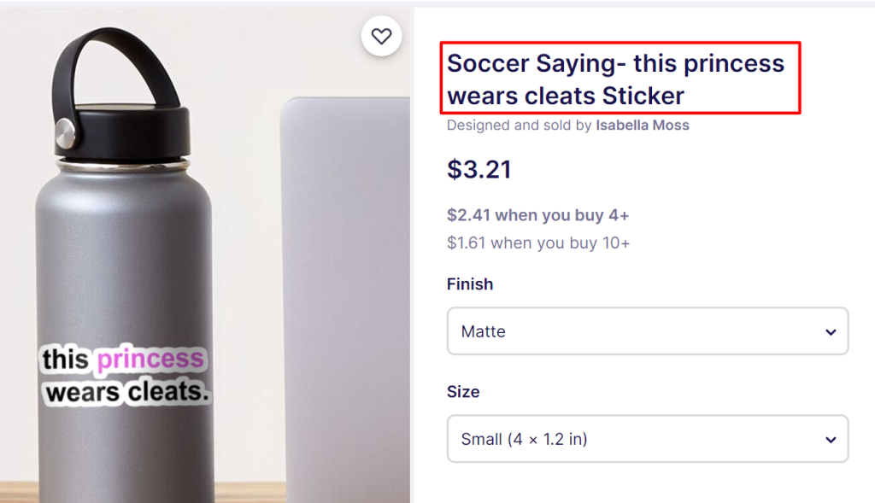The image size is (875, 503).
Task: Select the $1.61 buy 10+ discount text
Action: pos(538,243)
